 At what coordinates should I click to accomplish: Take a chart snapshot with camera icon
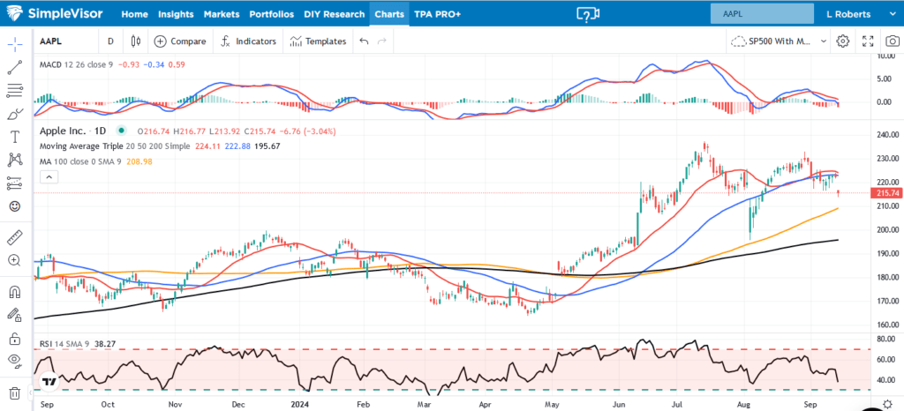click(x=892, y=41)
